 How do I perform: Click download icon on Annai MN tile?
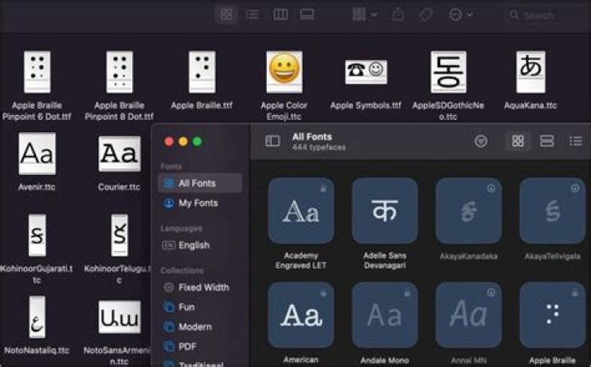pos(491,292)
